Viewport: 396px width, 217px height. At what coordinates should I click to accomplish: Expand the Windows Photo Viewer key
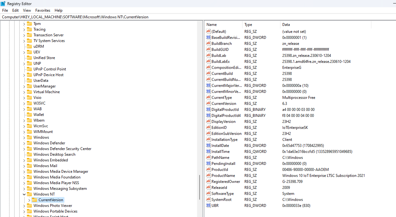tap(24, 206)
